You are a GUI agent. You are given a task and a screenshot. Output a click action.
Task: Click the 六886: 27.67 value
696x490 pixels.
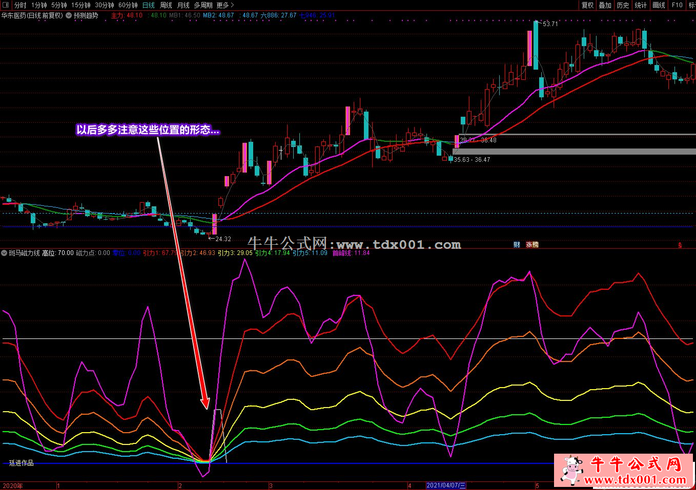(x=278, y=15)
